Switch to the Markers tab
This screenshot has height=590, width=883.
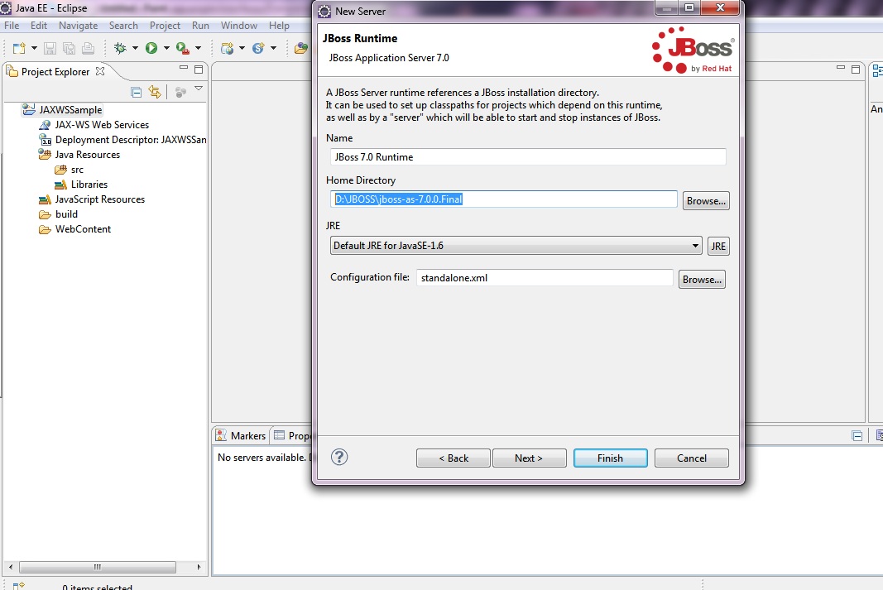point(241,435)
